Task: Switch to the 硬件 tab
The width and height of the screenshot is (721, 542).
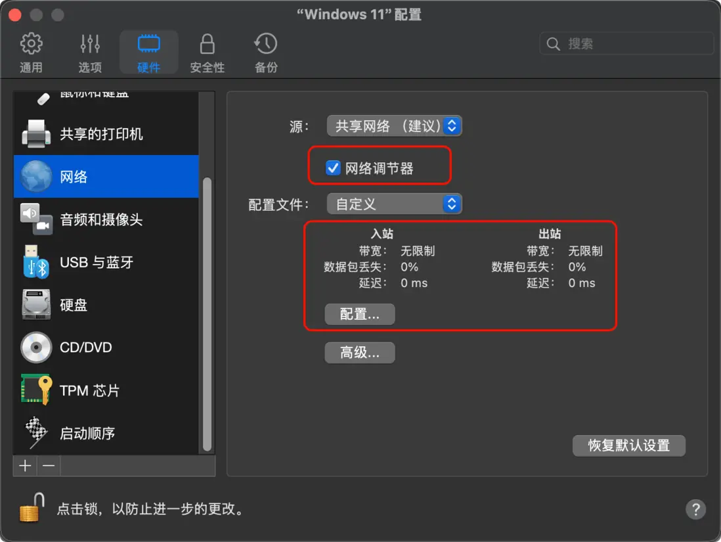Action: tap(148, 51)
